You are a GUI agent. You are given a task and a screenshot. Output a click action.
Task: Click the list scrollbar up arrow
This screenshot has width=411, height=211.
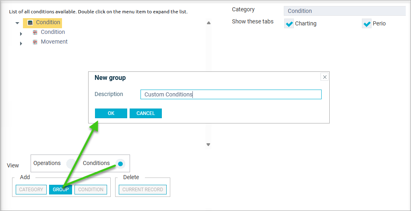pos(209,23)
